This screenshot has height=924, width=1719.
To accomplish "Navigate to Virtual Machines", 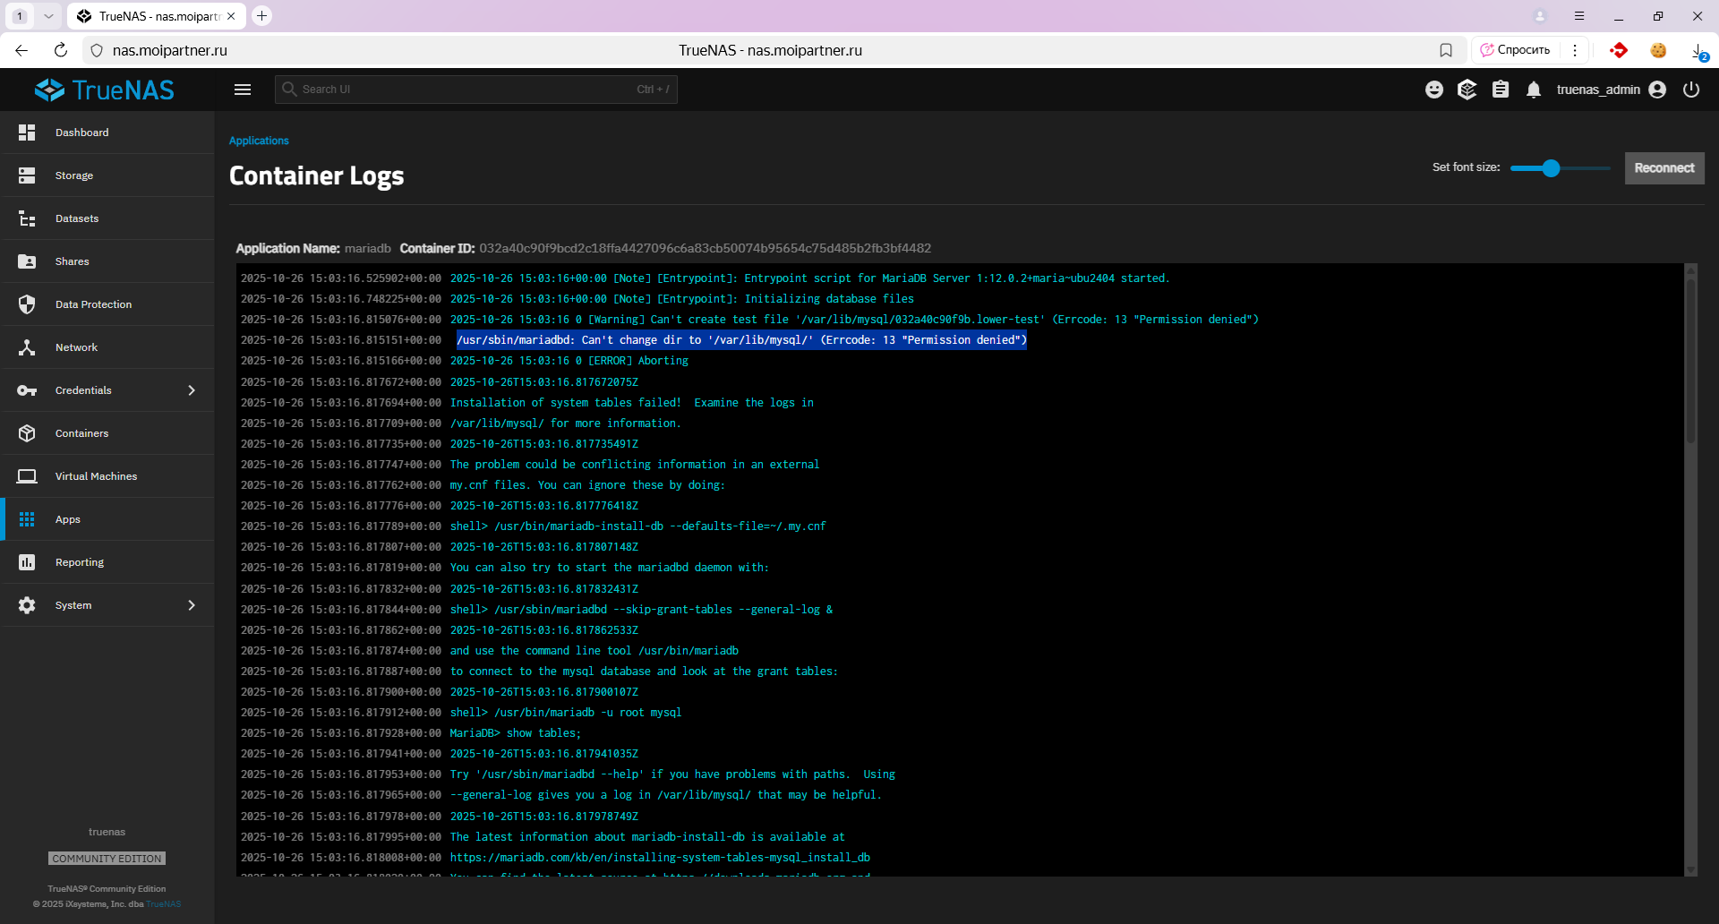I will pos(96,476).
